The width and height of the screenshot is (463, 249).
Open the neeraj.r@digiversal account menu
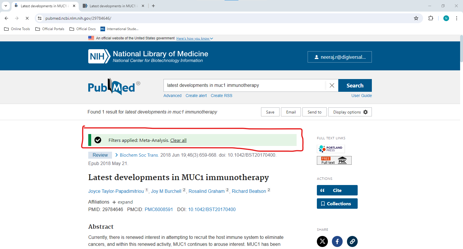(340, 57)
